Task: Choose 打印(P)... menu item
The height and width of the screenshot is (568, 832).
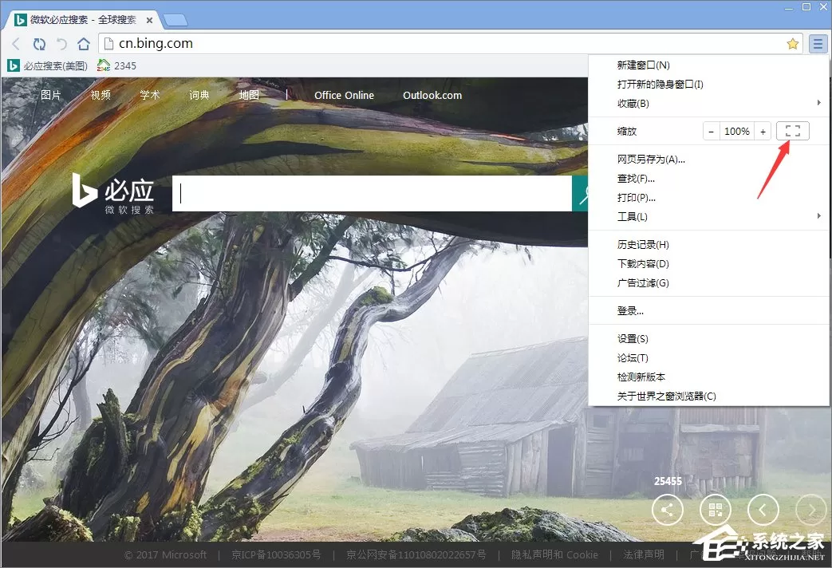Action: point(709,198)
